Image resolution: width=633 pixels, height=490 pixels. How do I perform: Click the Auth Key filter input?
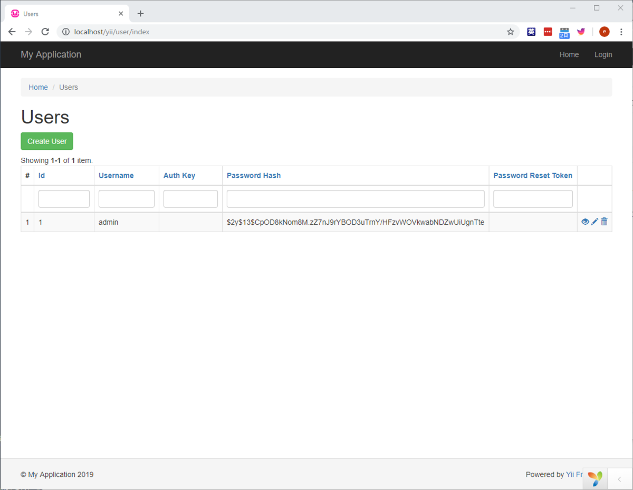tap(190, 199)
